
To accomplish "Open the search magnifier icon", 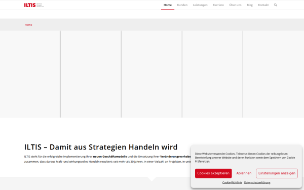I will pyautogui.click(x=275, y=5).
